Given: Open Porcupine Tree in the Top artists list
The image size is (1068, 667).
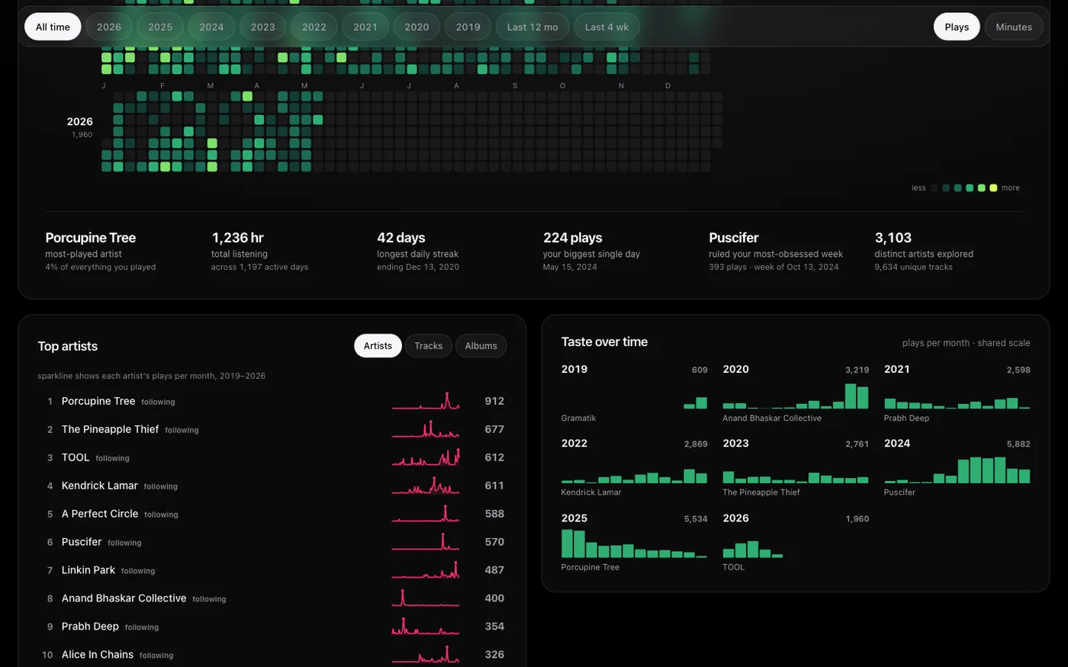Looking at the screenshot, I should point(272,401).
